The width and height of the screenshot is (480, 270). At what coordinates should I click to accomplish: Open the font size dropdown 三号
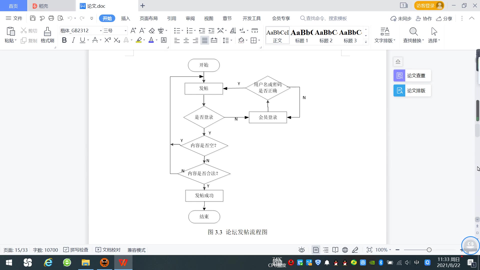(x=125, y=31)
